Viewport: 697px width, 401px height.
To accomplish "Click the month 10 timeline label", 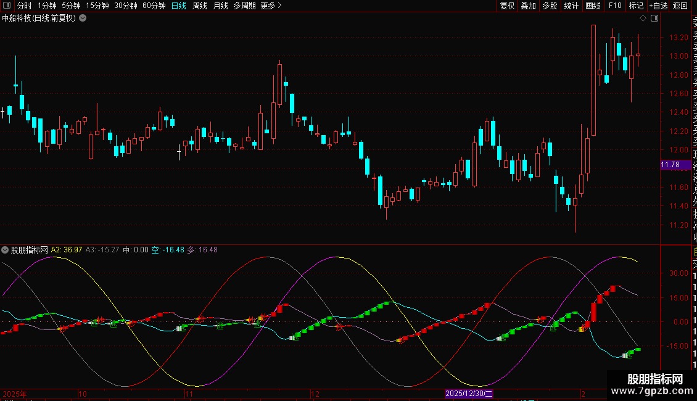I will 83,394.
